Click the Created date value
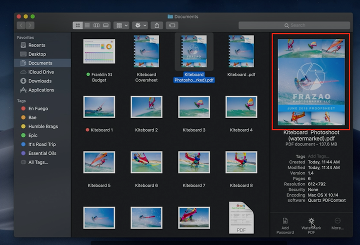The height and width of the screenshot is (245, 360). click(x=323, y=162)
